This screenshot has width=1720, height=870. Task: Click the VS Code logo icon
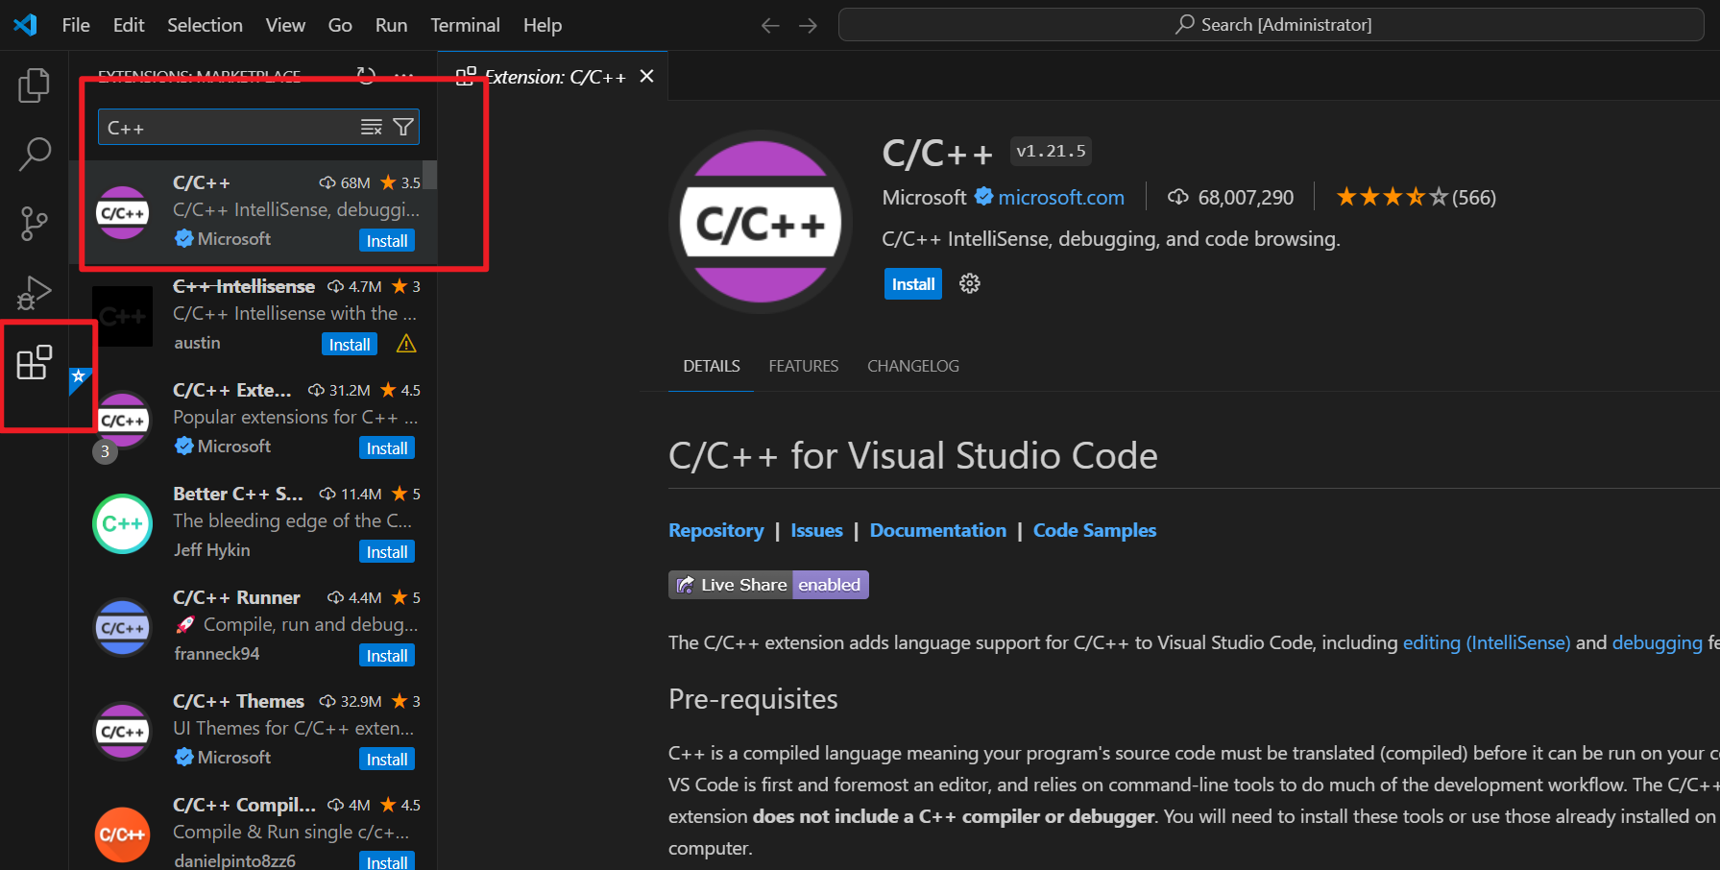[x=25, y=25]
